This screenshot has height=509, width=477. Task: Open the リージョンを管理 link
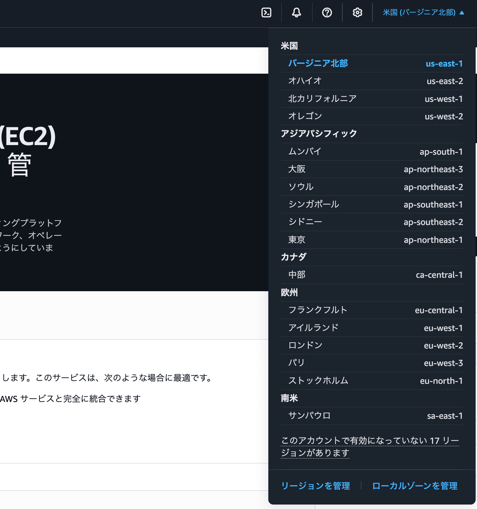pos(316,486)
